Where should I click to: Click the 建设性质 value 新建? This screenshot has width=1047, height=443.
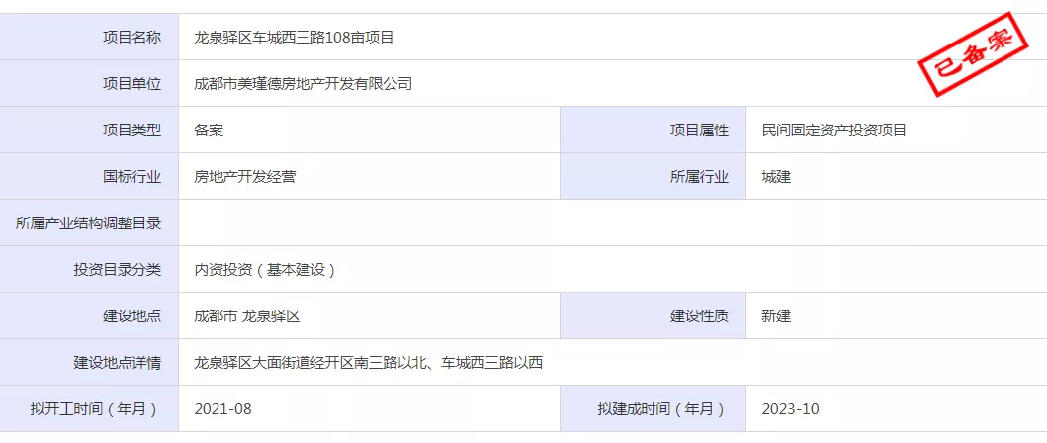coord(776,316)
